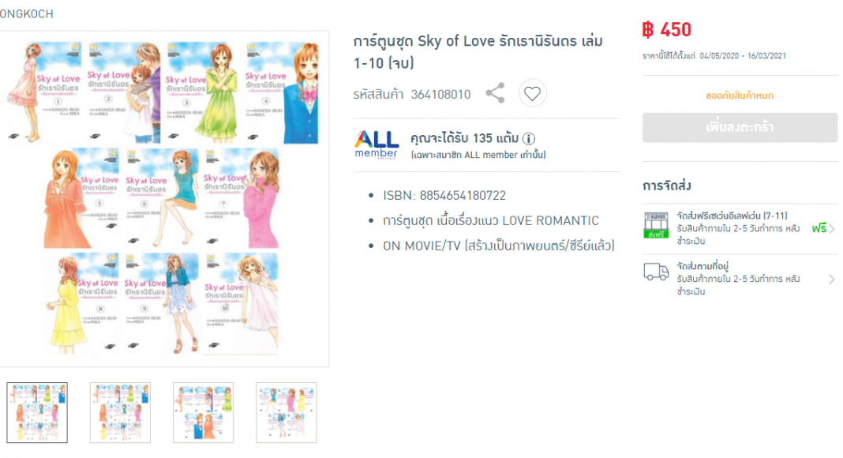The image size is (843, 458).
Task: Click the 7-Eleven store delivery icon
Action: (656, 225)
